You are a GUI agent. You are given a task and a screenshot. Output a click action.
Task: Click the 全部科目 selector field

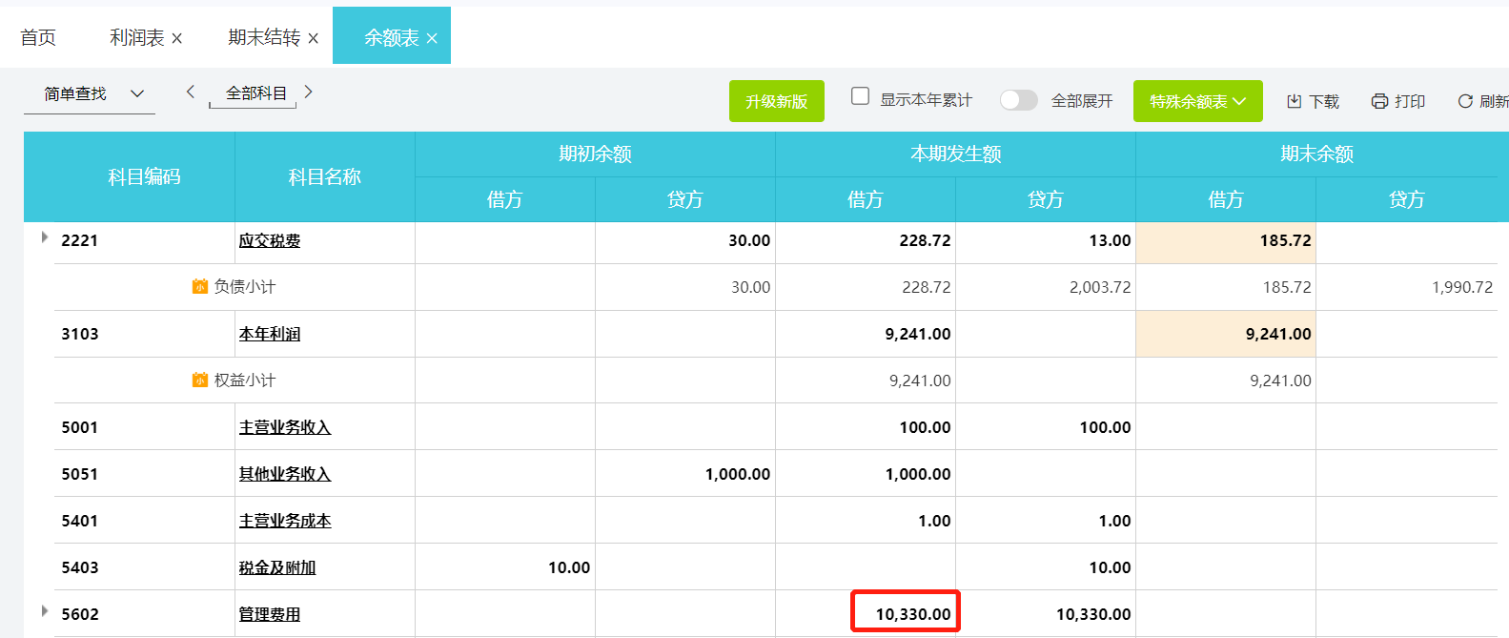coord(255,93)
